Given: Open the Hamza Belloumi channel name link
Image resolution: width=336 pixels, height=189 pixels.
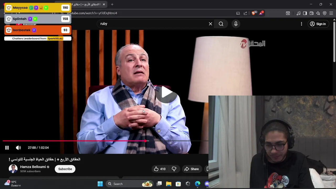Looking at the screenshot, I should click(x=33, y=167).
